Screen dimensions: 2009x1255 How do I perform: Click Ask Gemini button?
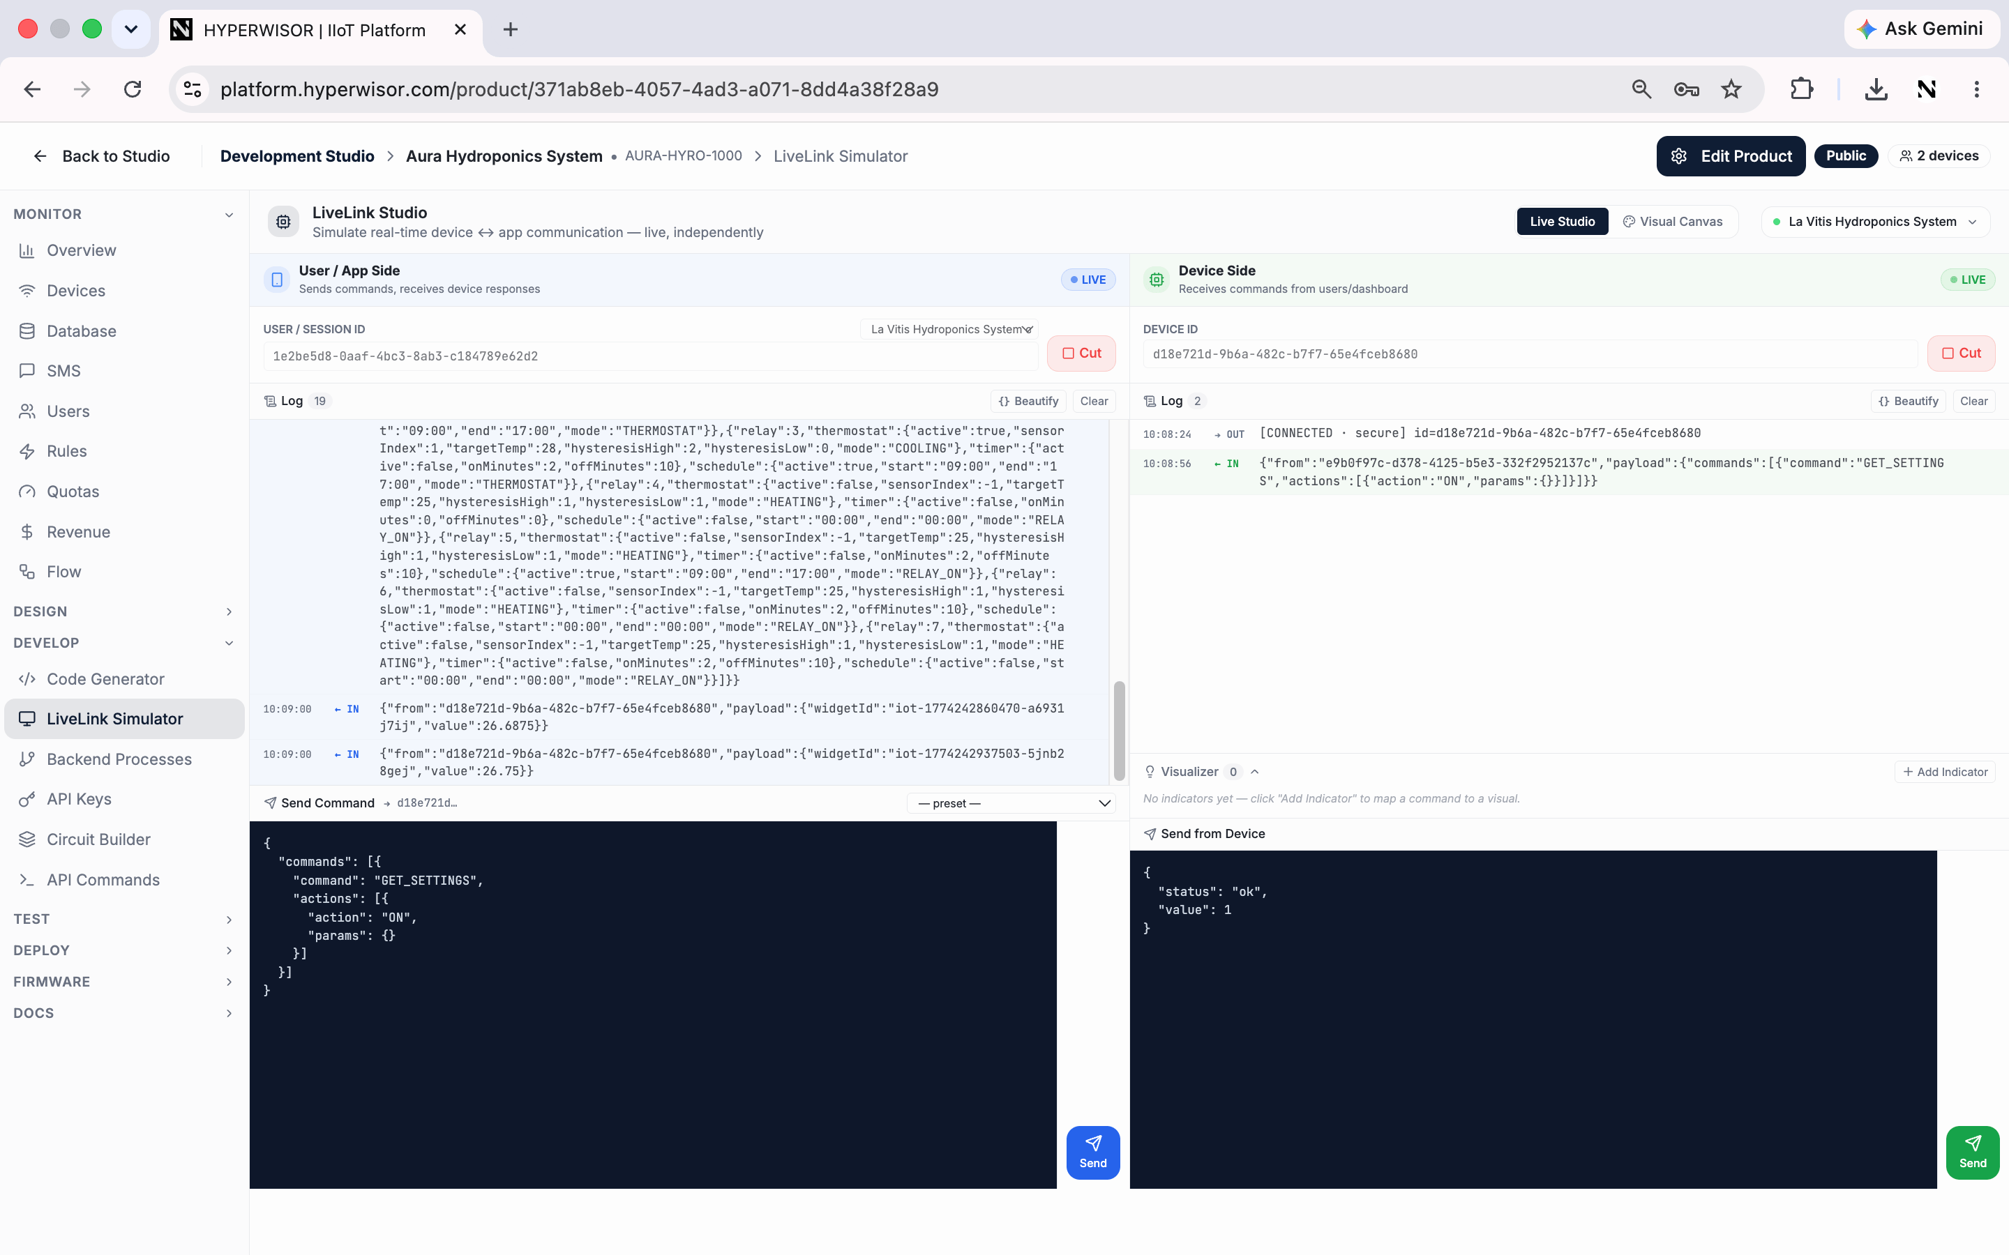[1921, 29]
